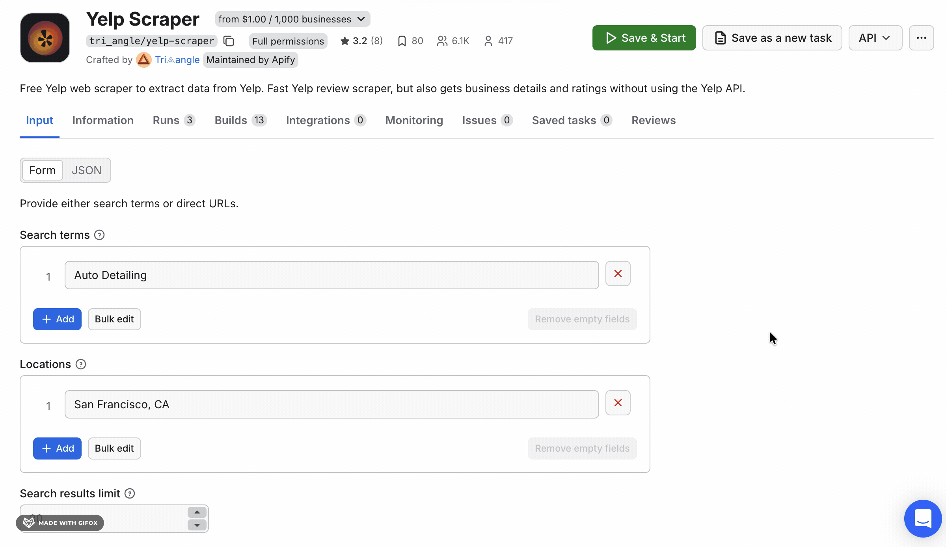Remove empty fields in Search terms
The height and width of the screenshot is (547, 946).
[x=582, y=319]
